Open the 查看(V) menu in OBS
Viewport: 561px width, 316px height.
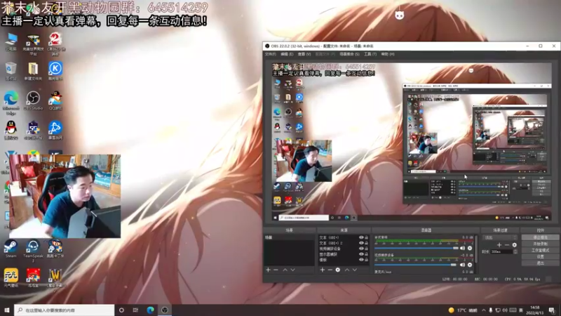[304, 54]
